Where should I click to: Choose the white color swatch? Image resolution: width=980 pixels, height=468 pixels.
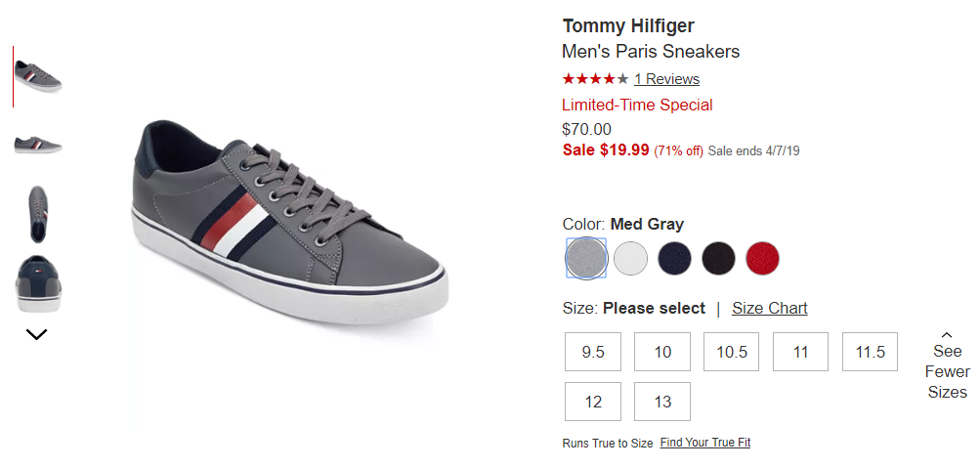[630, 258]
